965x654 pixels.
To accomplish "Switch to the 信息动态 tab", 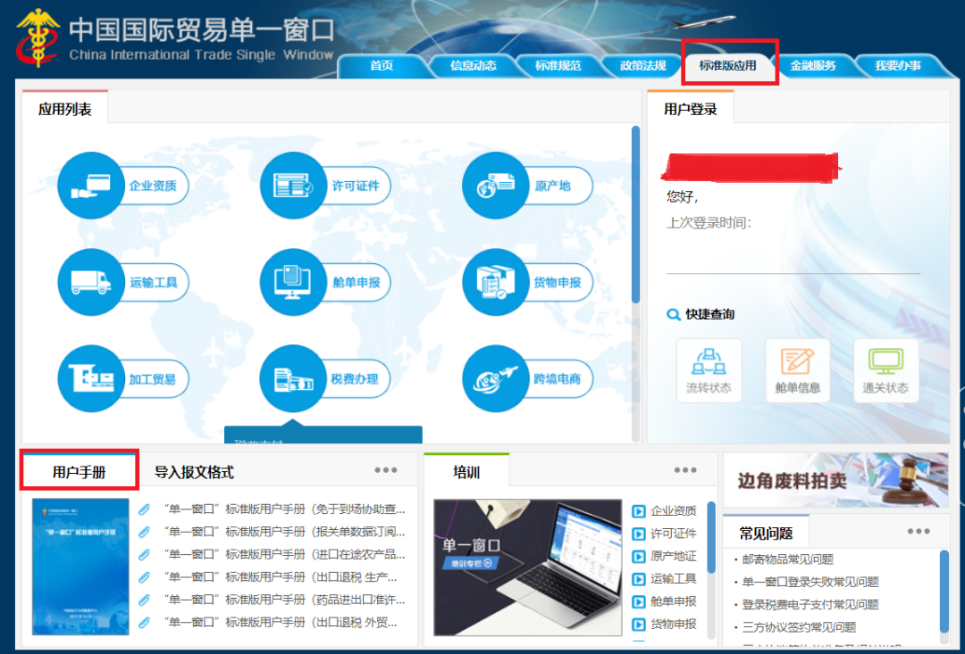I will pyautogui.click(x=473, y=66).
